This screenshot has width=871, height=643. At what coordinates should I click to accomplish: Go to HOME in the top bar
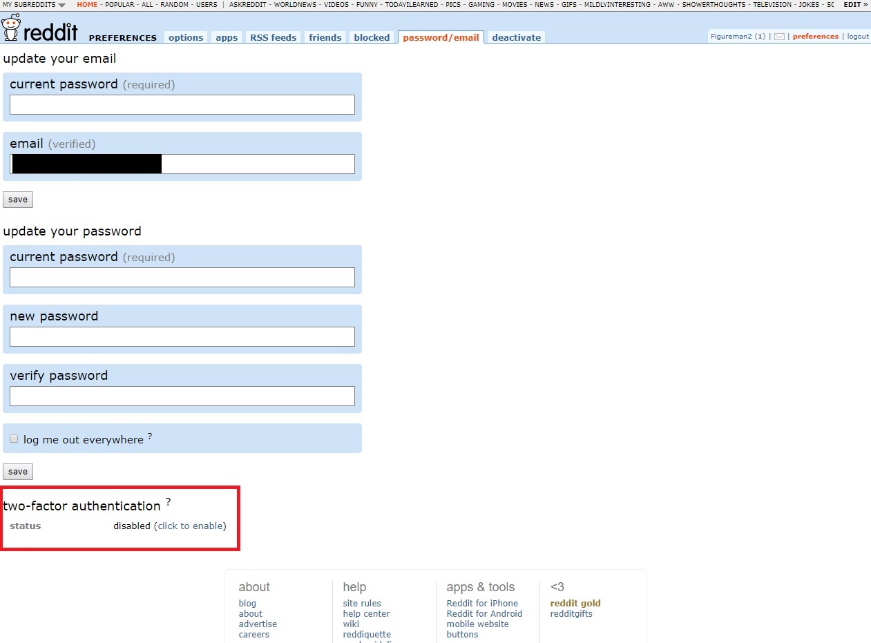(87, 5)
